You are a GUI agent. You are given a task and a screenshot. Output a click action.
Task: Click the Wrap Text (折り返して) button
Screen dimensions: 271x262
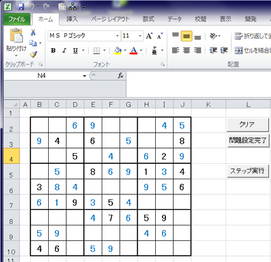click(253, 36)
